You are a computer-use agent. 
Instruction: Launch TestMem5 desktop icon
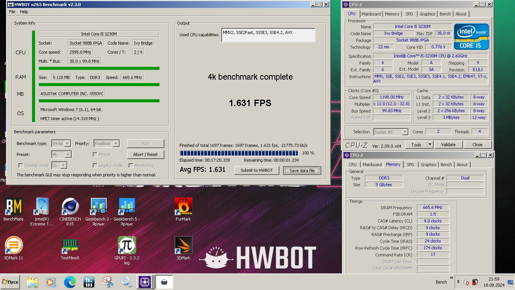tap(70, 248)
